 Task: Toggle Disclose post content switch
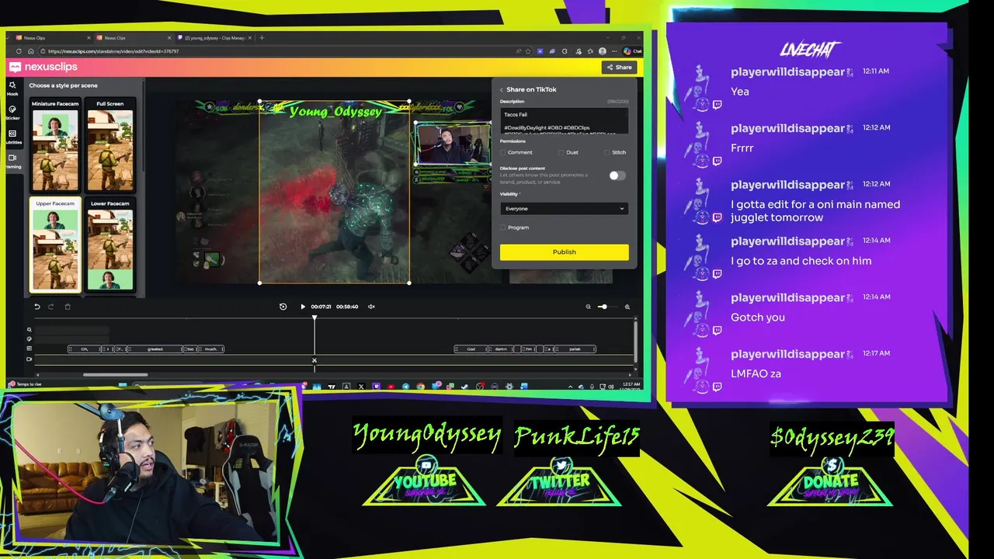(x=617, y=175)
